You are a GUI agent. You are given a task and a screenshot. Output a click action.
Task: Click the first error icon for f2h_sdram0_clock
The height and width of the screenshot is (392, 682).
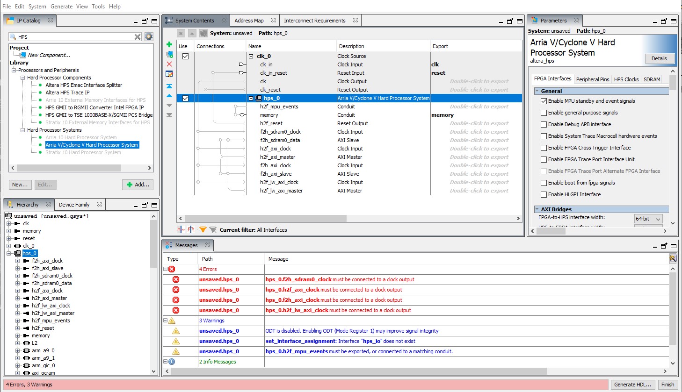(176, 279)
